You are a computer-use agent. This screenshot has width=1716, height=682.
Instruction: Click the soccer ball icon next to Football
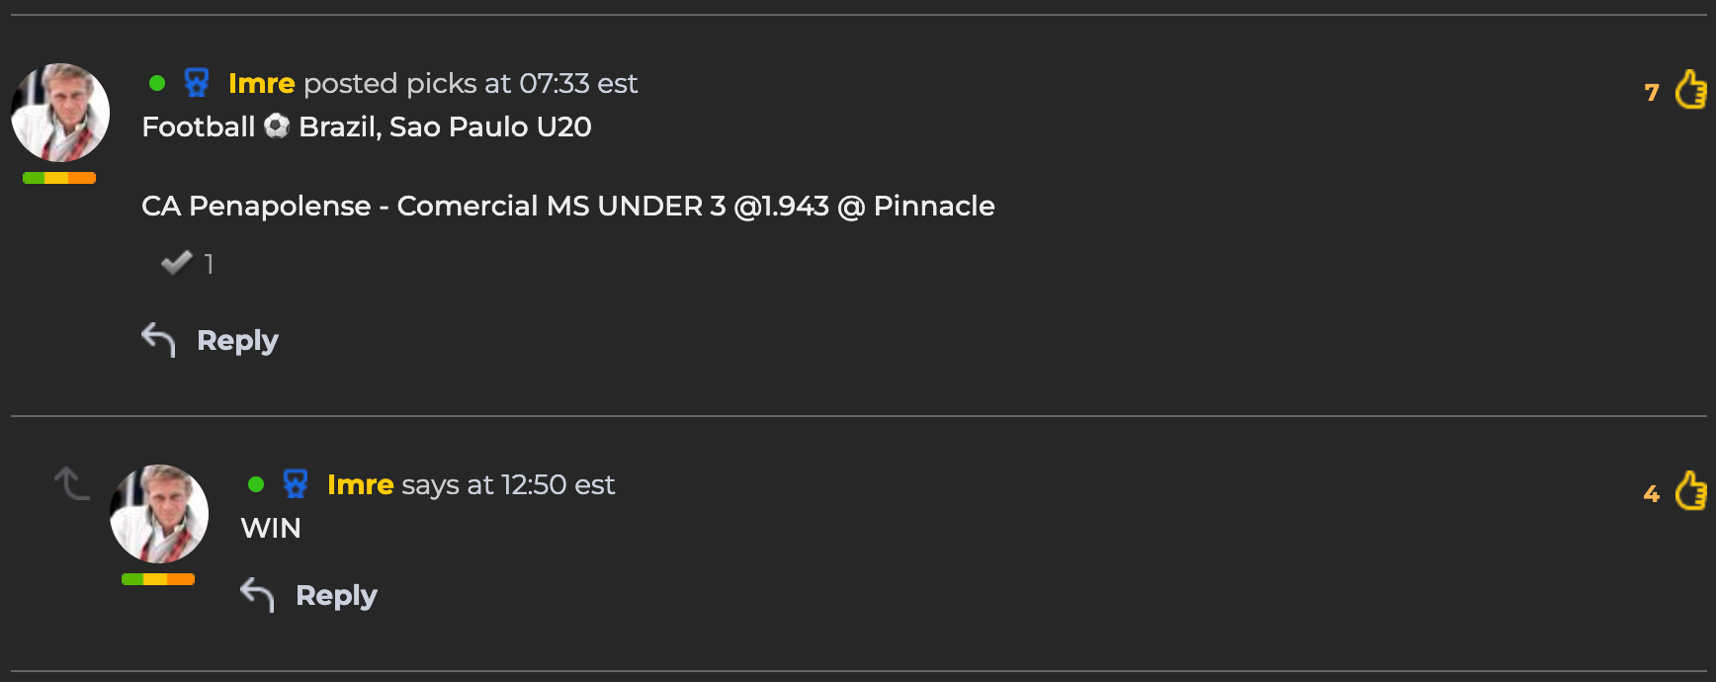[277, 127]
